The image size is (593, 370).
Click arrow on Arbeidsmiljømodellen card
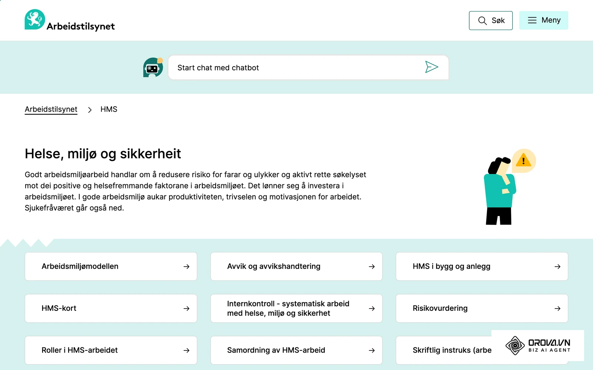pos(186,266)
